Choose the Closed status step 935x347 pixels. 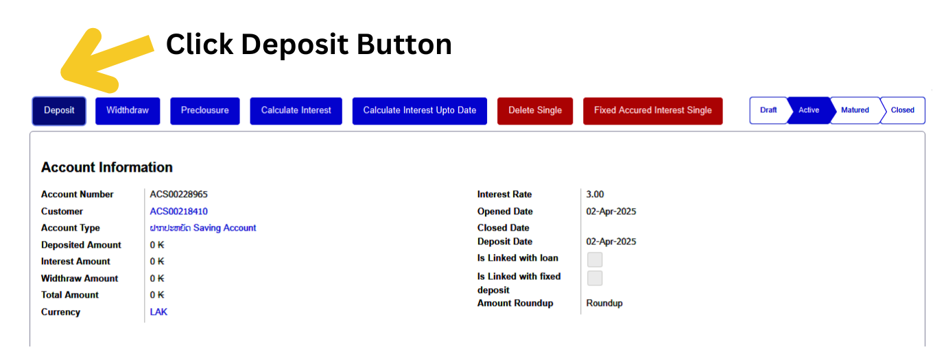tap(902, 110)
